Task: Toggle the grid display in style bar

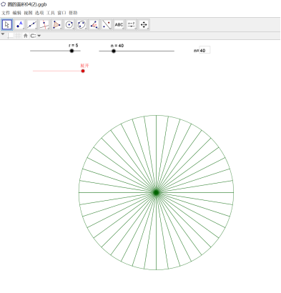Action: (x=18, y=36)
